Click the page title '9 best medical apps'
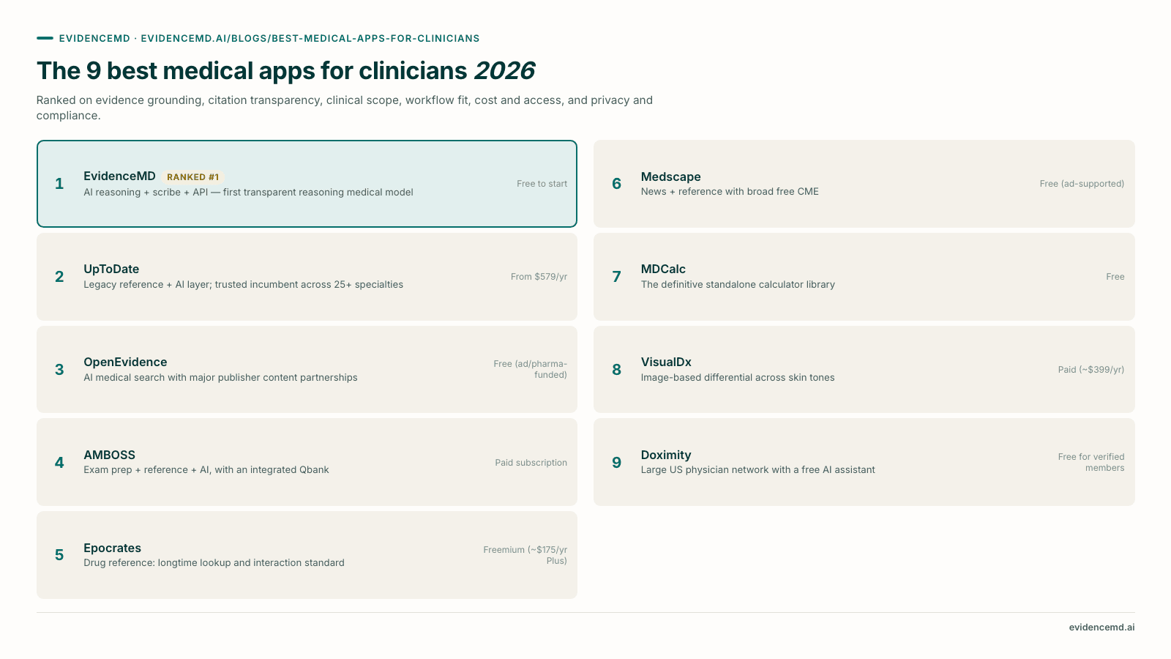Viewport: 1171px width, 659px height. tap(285, 70)
